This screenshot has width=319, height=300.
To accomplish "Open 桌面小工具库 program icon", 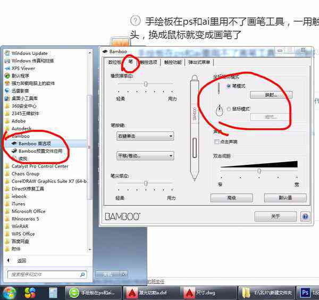I will 7,98.
